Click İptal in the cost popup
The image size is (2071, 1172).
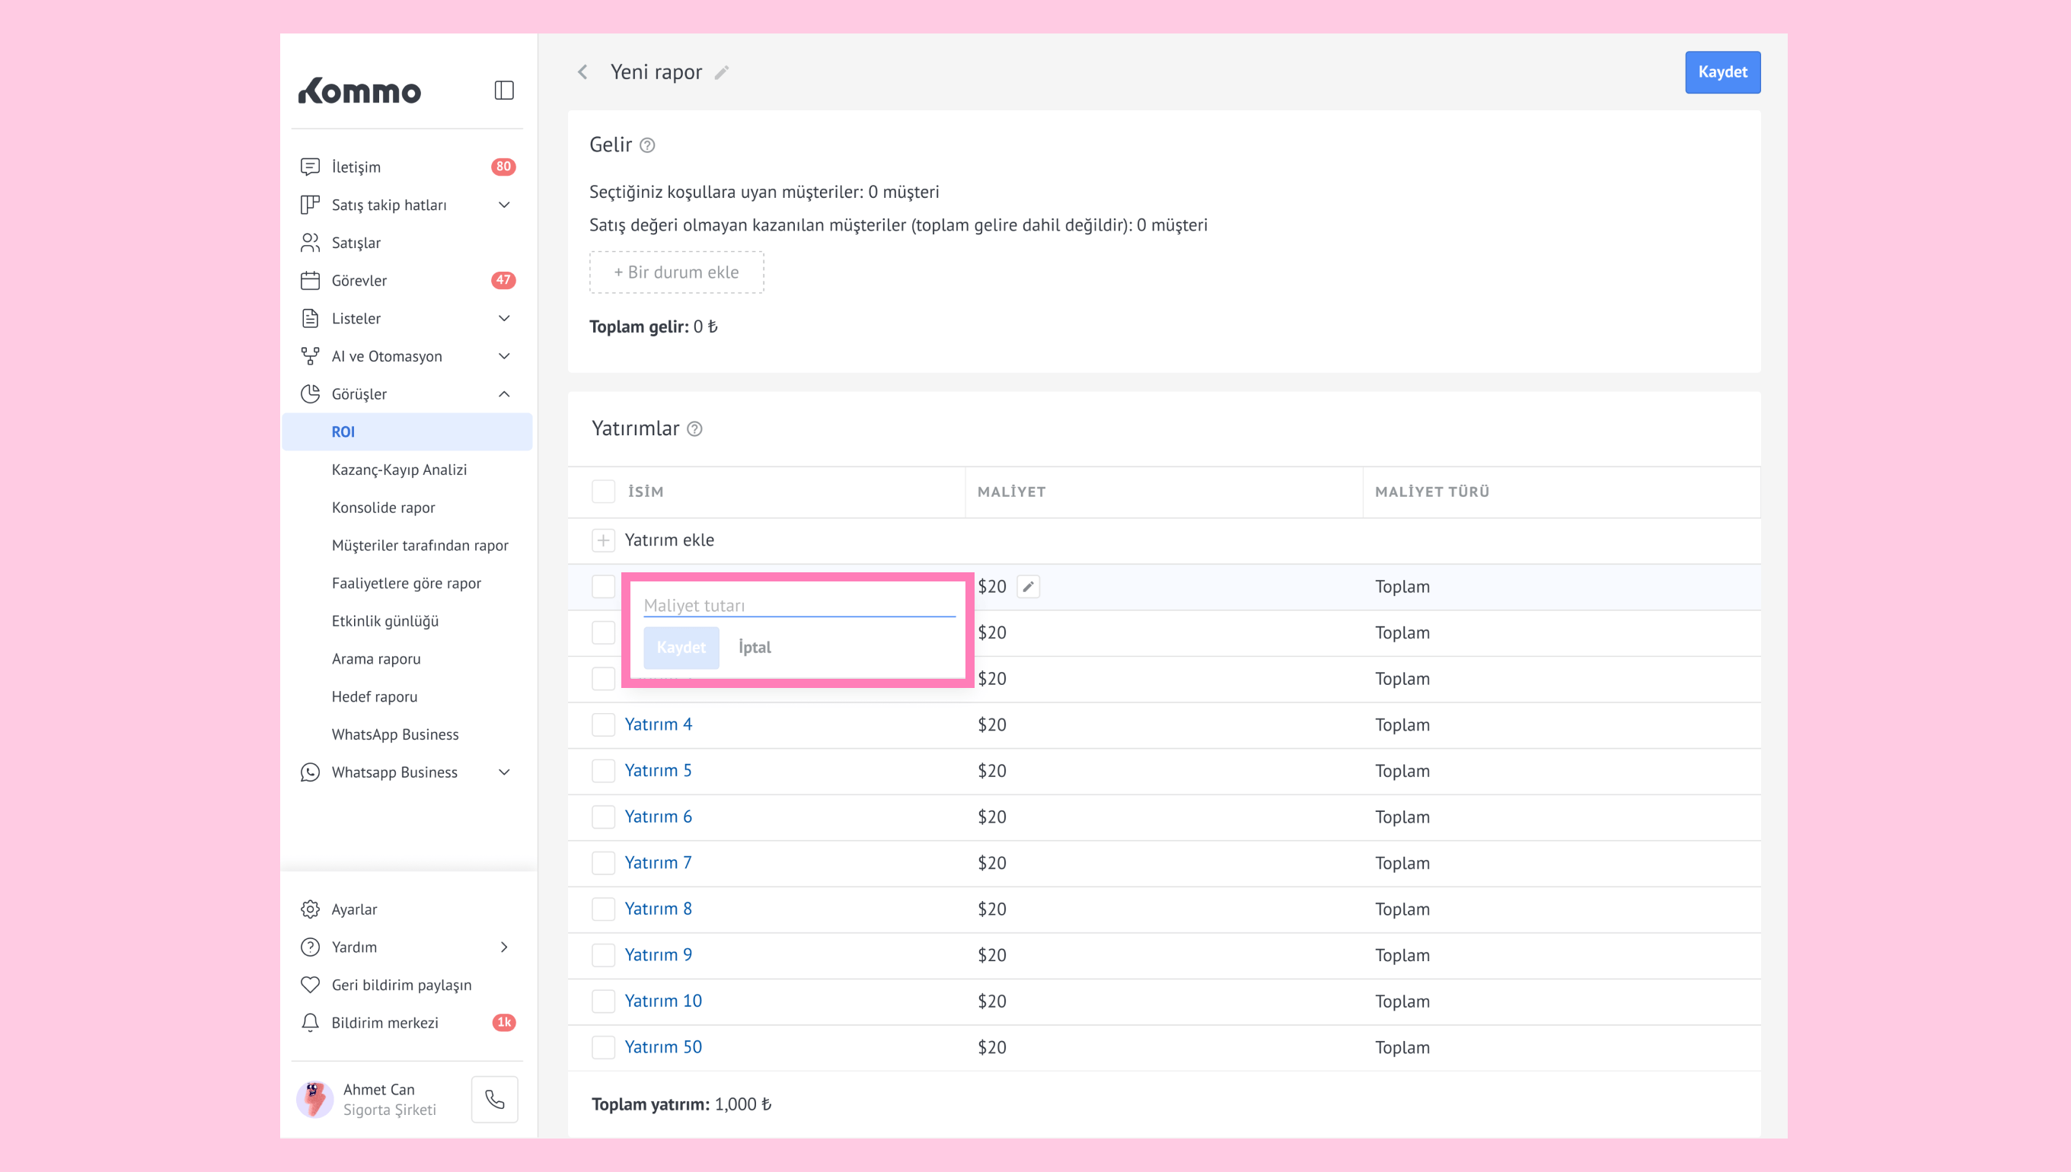click(x=755, y=647)
